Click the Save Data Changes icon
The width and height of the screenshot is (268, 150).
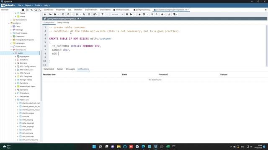(63, 15)
